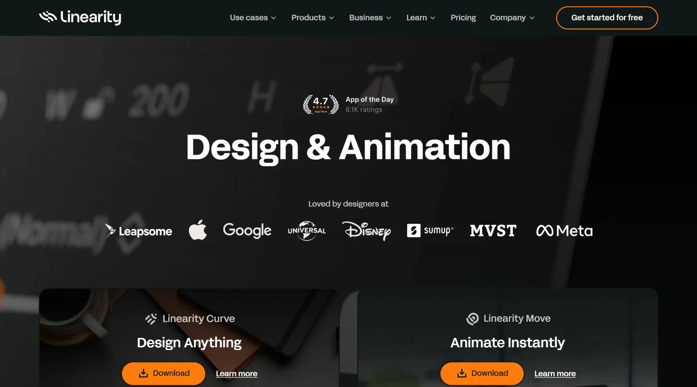Click Get started for free button
697x387 pixels.
tap(607, 18)
